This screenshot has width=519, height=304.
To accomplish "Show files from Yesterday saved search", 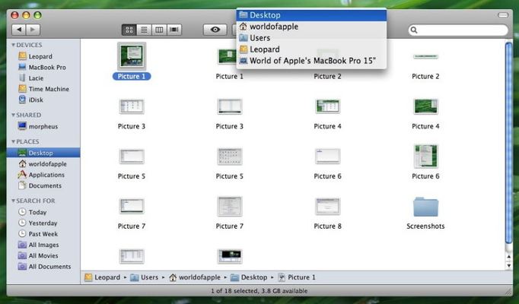I will click(x=38, y=223).
